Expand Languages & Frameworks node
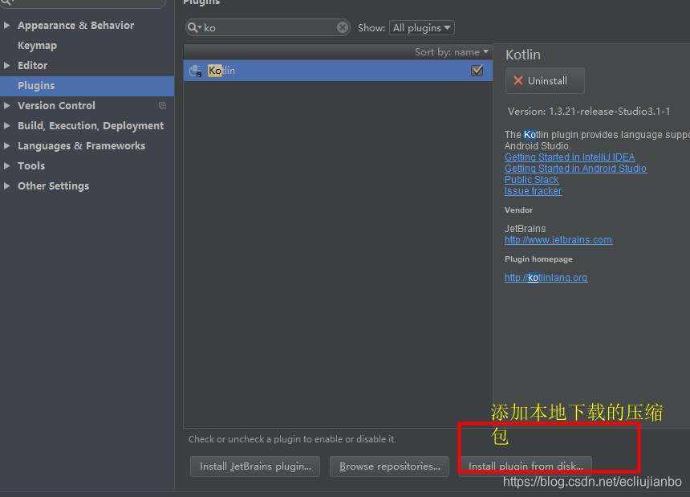Screen dimensions: 690x497 (6, 145)
